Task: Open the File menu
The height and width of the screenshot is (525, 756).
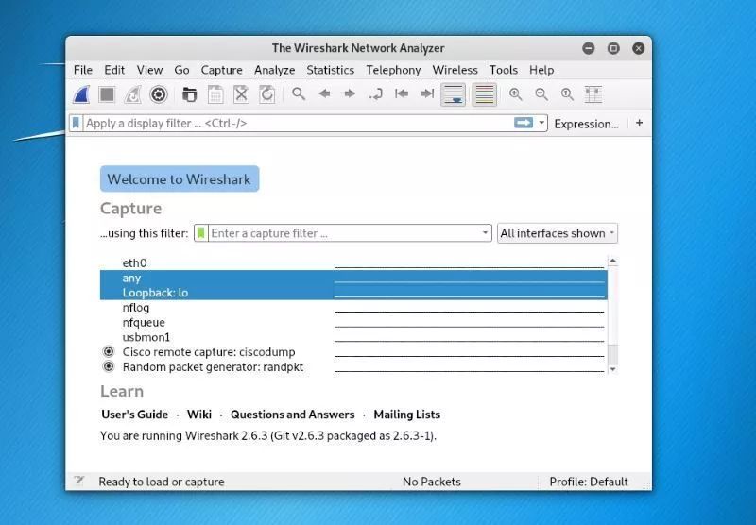Action: point(83,70)
